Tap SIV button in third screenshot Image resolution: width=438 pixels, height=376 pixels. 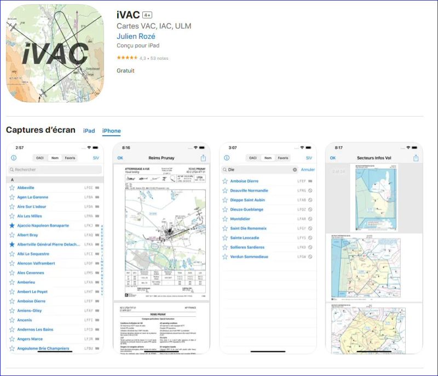tap(309, 158)
